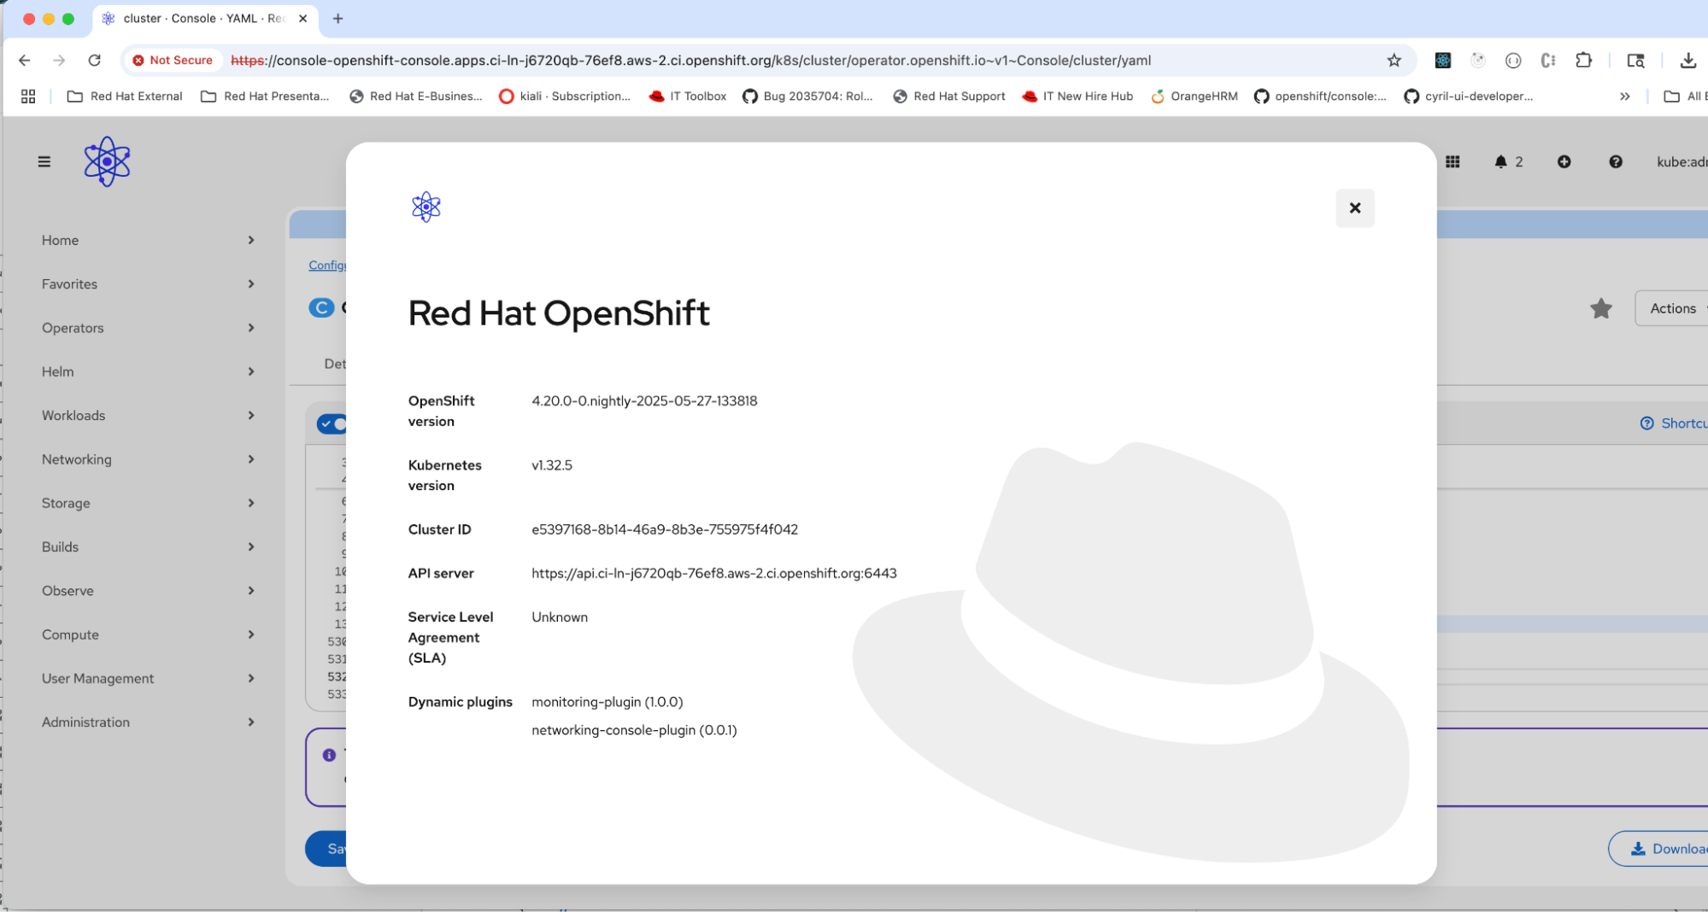1708x912 pixels.
Task: Open the application launcher grid icon
Action: [x=1453, y=161]
